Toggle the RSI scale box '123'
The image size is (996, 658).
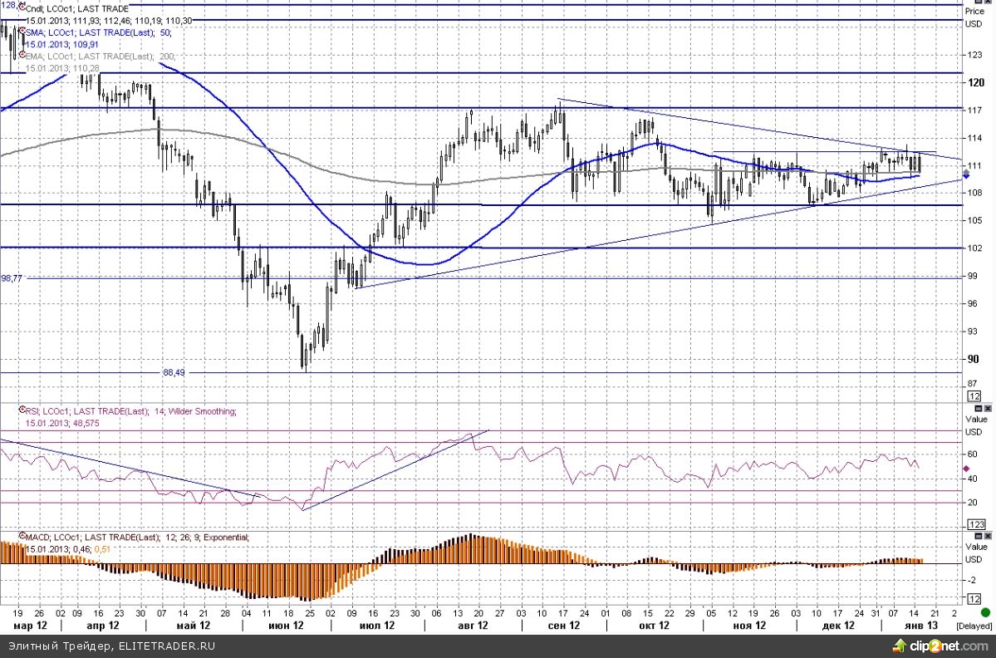coord(976,525)
